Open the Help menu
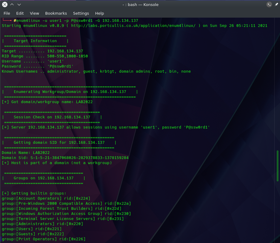The image size is (280, 243). point(99,13)
